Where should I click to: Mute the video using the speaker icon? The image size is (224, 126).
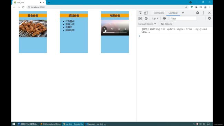[112, 29]
